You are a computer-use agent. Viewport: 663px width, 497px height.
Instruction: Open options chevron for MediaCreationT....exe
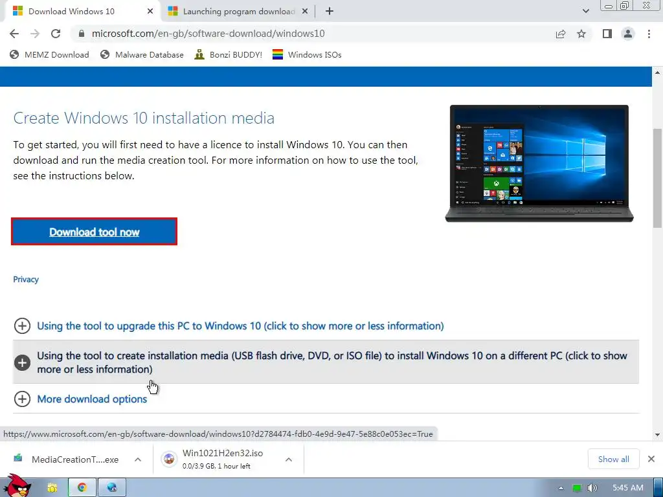(138, 459)
